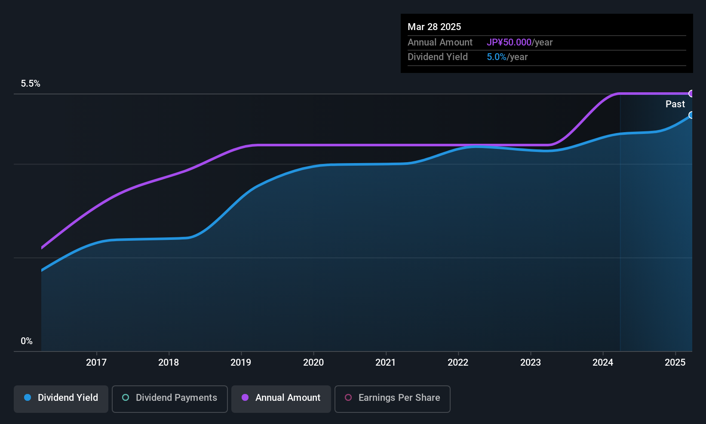Toggle the Dividend Payments series label text
Screen dimensions: 706x424
[176, 397]
